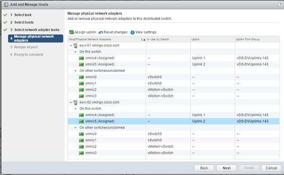
Task: Click the vmnic3 adapter icon under esxi-01
Action: 81,96
